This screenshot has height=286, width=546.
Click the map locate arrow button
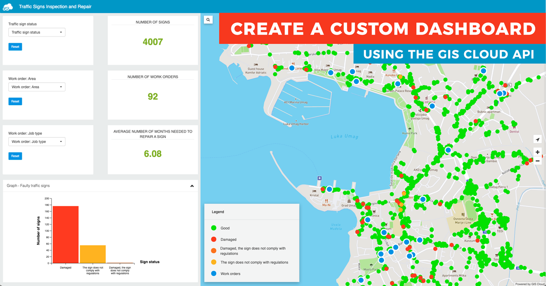click(537, 140)
